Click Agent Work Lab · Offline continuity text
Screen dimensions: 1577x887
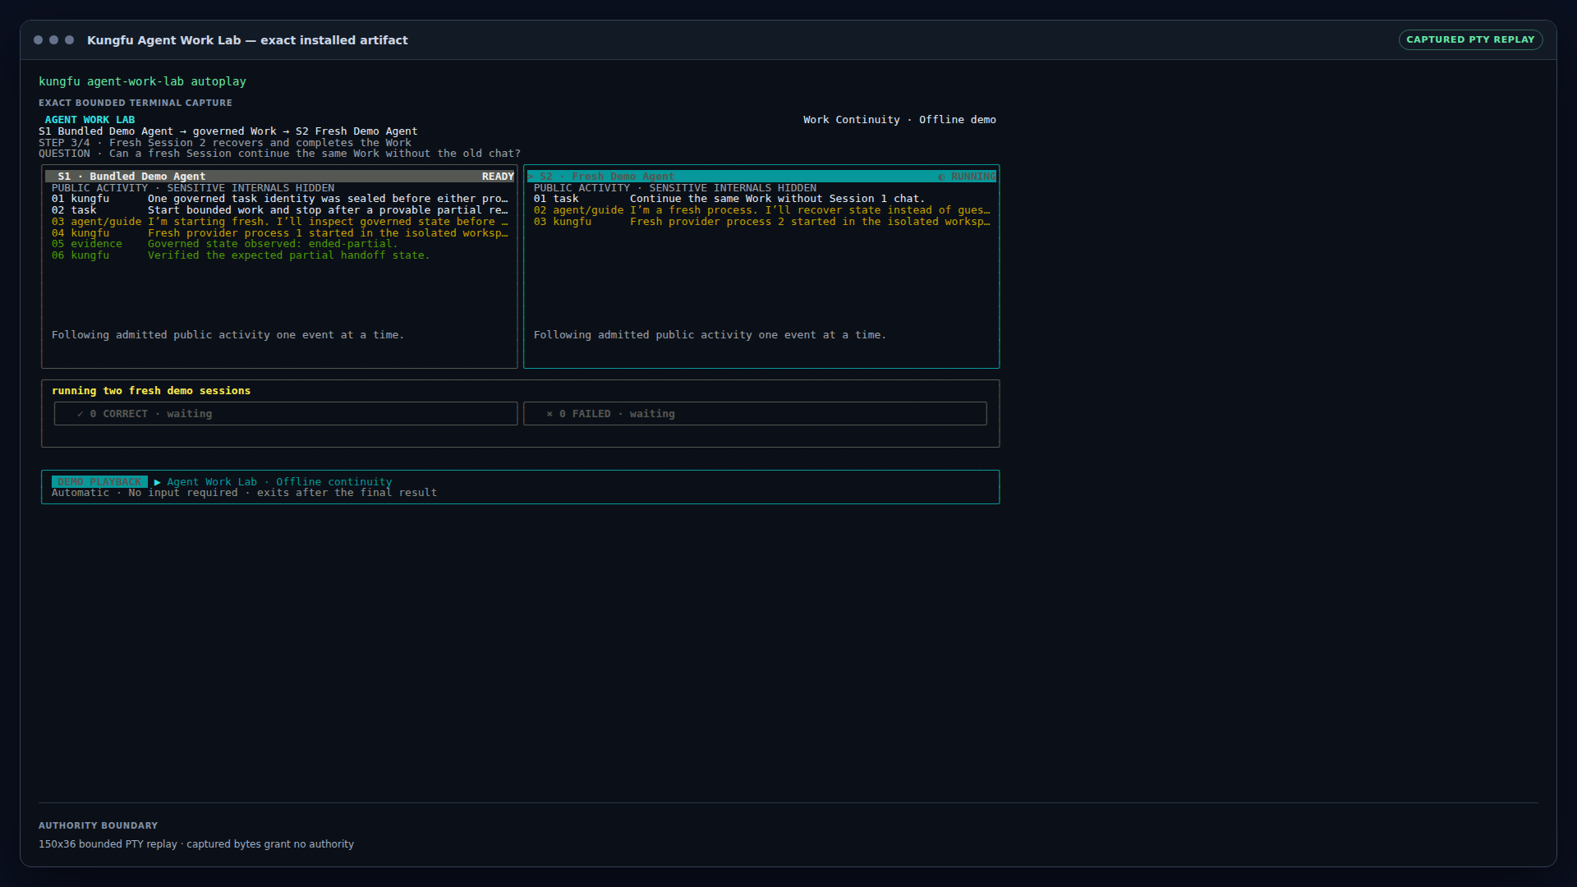click(279, 482)
